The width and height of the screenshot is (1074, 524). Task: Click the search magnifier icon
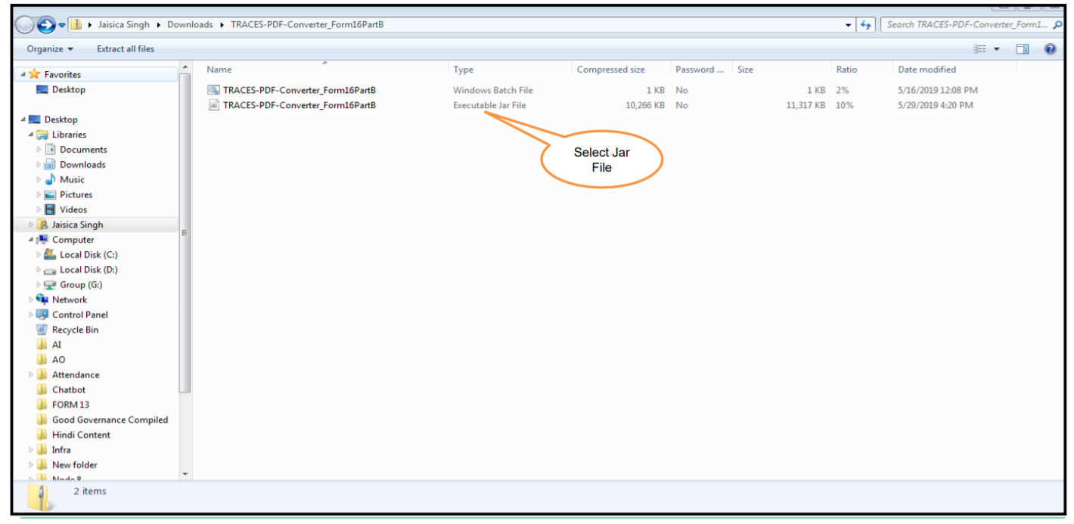coord(1057,24)
